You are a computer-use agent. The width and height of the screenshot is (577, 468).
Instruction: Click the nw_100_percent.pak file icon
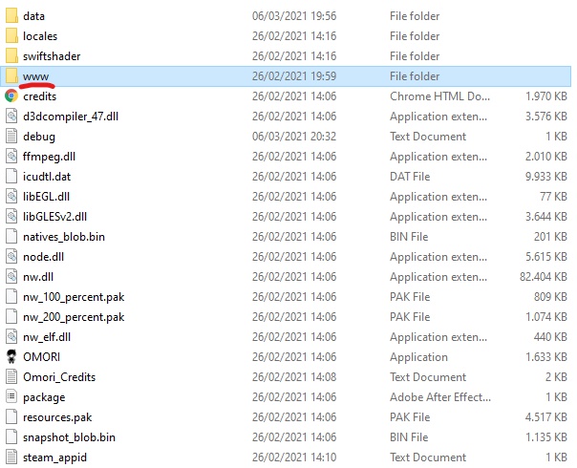[x=11, y=296]
